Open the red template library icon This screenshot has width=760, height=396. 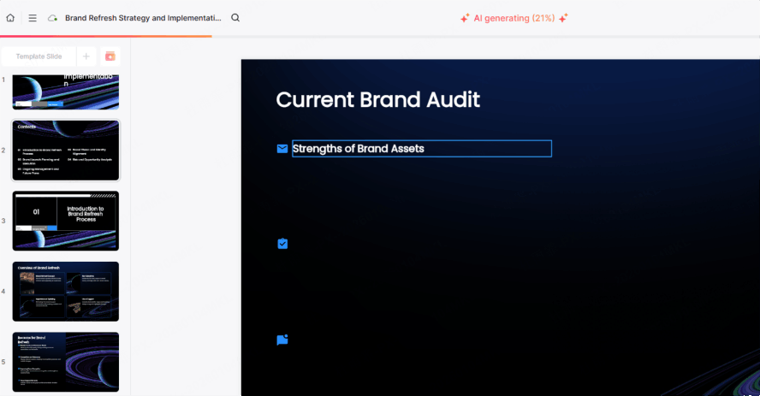tap(110, 56)
